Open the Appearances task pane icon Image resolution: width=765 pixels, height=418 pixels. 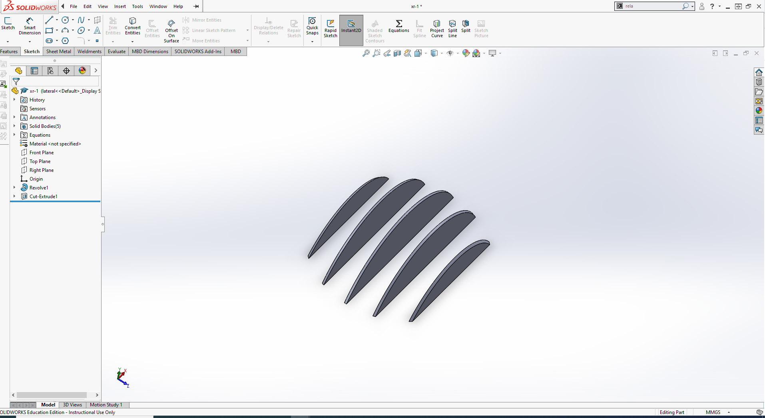click(759, 111)
